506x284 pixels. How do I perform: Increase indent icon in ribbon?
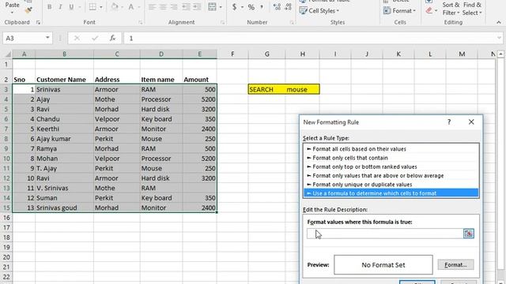197,7
